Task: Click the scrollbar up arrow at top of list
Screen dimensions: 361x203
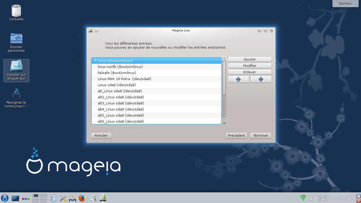Action: [224, 59]
